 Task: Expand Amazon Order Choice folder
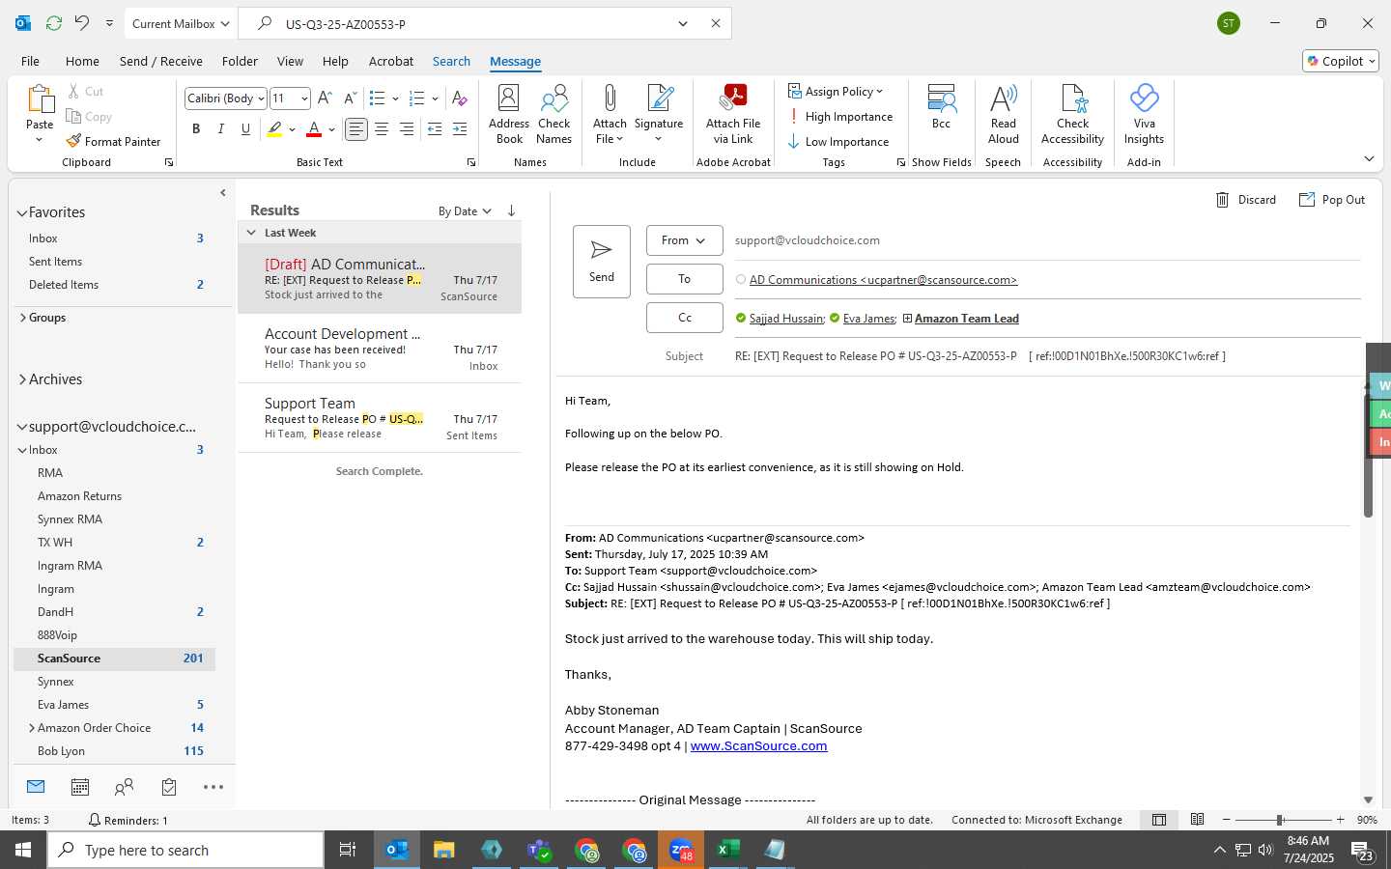coord(32,728)
